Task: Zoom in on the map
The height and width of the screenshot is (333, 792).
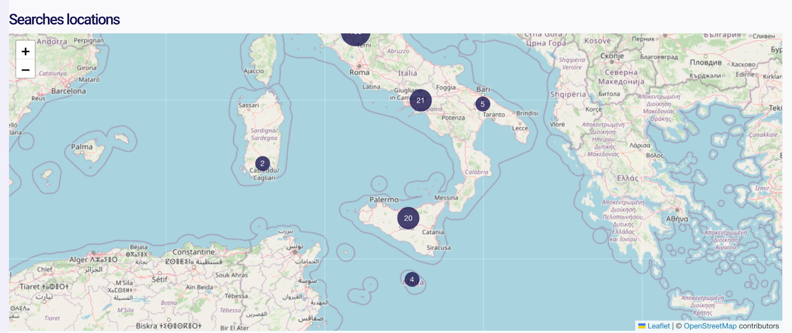Action: (x=25, y=51)
